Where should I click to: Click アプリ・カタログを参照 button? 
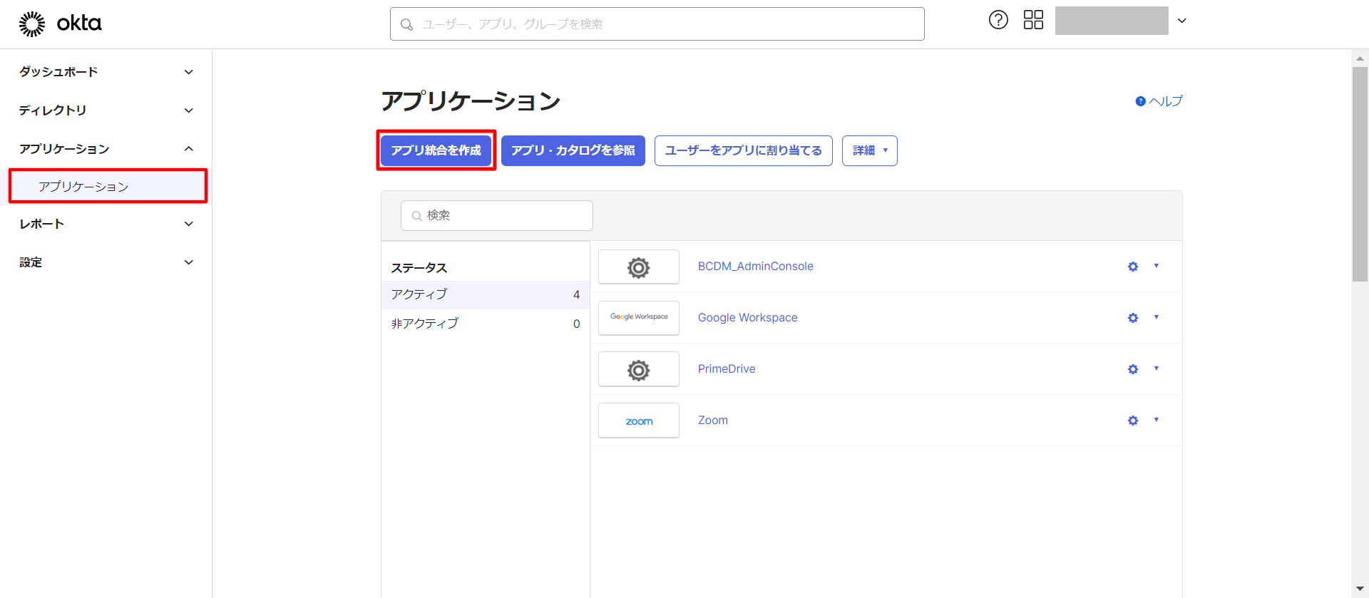point(573,150)
